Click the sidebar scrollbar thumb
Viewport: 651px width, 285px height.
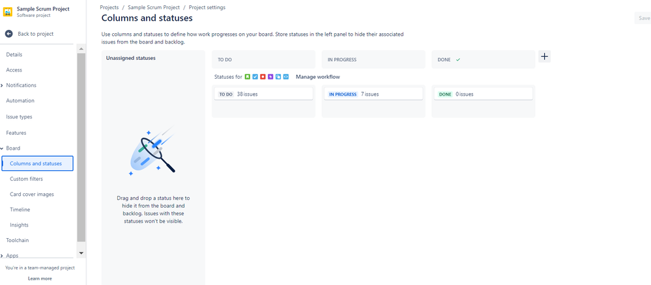point(81,147)
